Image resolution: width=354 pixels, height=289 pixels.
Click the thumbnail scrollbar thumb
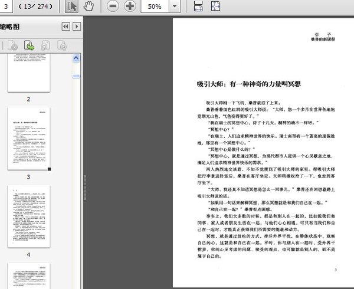(x=76, y=77)
